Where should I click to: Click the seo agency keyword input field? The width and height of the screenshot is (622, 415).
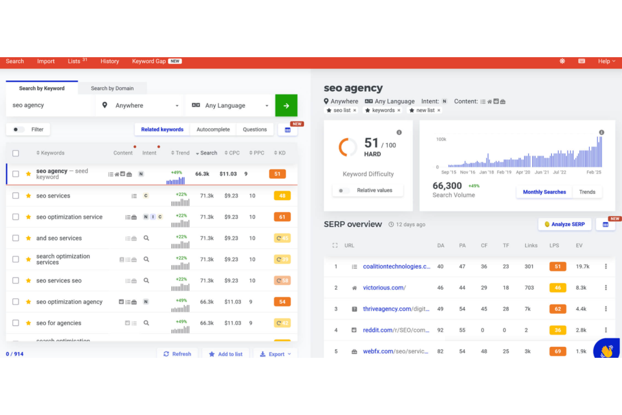50,105
